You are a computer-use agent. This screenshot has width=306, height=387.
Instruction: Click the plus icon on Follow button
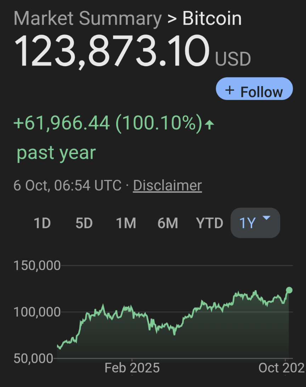[230, 90]
